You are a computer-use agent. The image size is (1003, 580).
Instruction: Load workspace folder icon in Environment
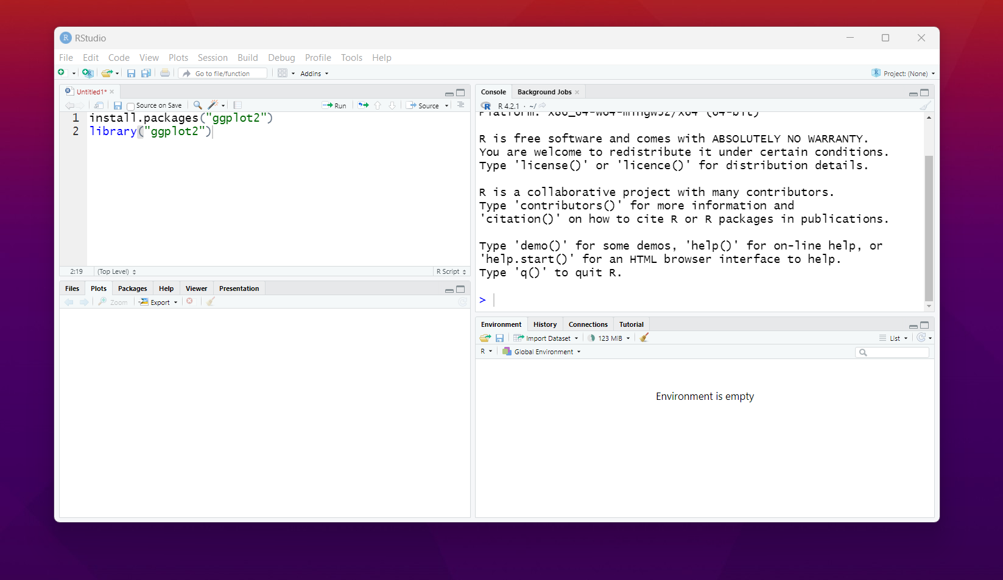[x=485, y=338]
